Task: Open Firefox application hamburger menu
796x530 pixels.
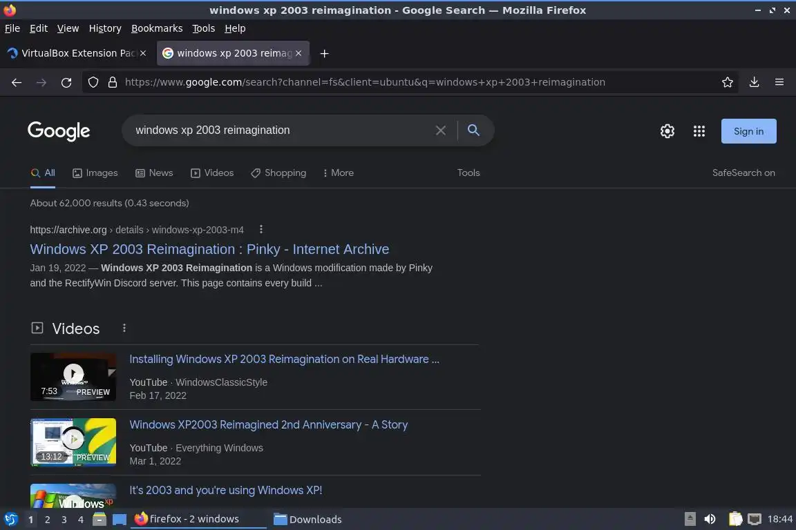Action: pos(779,82)
